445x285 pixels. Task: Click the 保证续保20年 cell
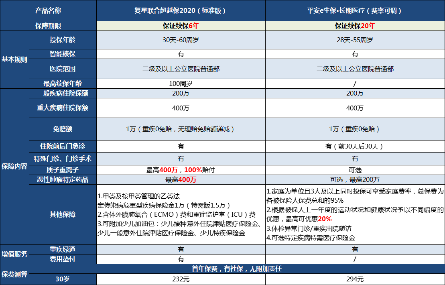pos(355,26)
